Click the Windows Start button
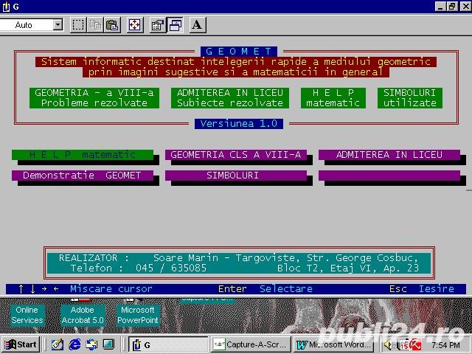The image size is (472, 354). tap(21, 344)
